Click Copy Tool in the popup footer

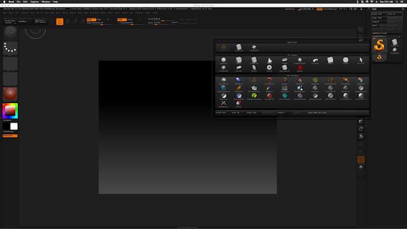[x=252, y=113]
